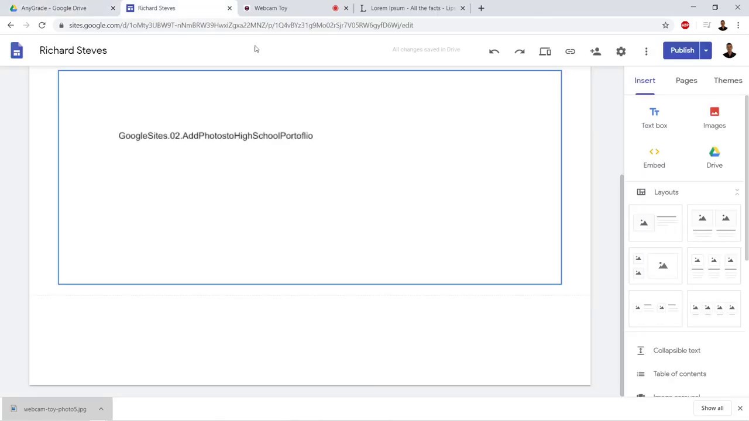Click the GoogleSites.02 text in the section

click(x=216, y=136)
